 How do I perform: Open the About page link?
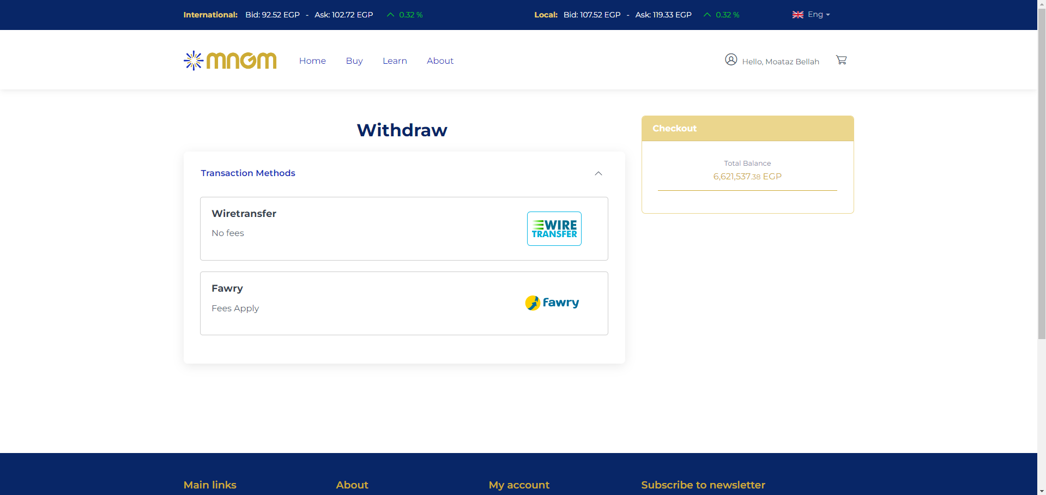[x=440, y=61]
